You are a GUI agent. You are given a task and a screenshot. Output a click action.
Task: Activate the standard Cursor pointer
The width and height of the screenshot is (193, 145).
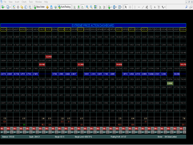pos(126,7)
